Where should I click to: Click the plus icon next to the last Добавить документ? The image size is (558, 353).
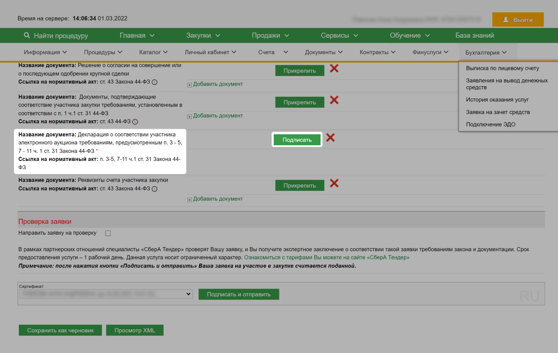190,199
